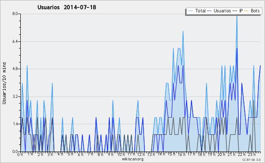The image size is (265, 163).
Task: Click the dark gray IP legend line swatch
Action: pos(235,11)
